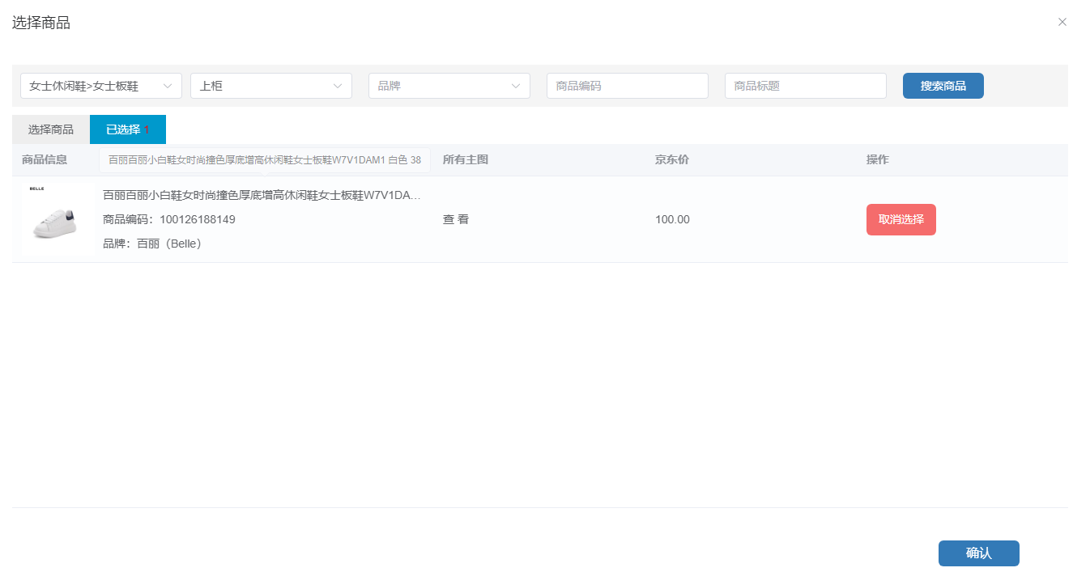
Task: Click the 商品信息 column header
Action: click(45, 159)
